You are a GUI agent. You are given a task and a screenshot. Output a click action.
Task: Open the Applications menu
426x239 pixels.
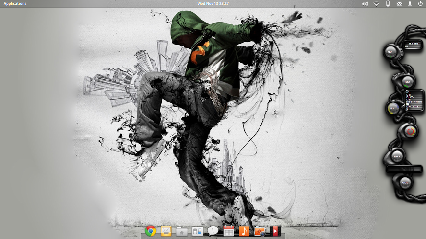[x=15, y=3]
